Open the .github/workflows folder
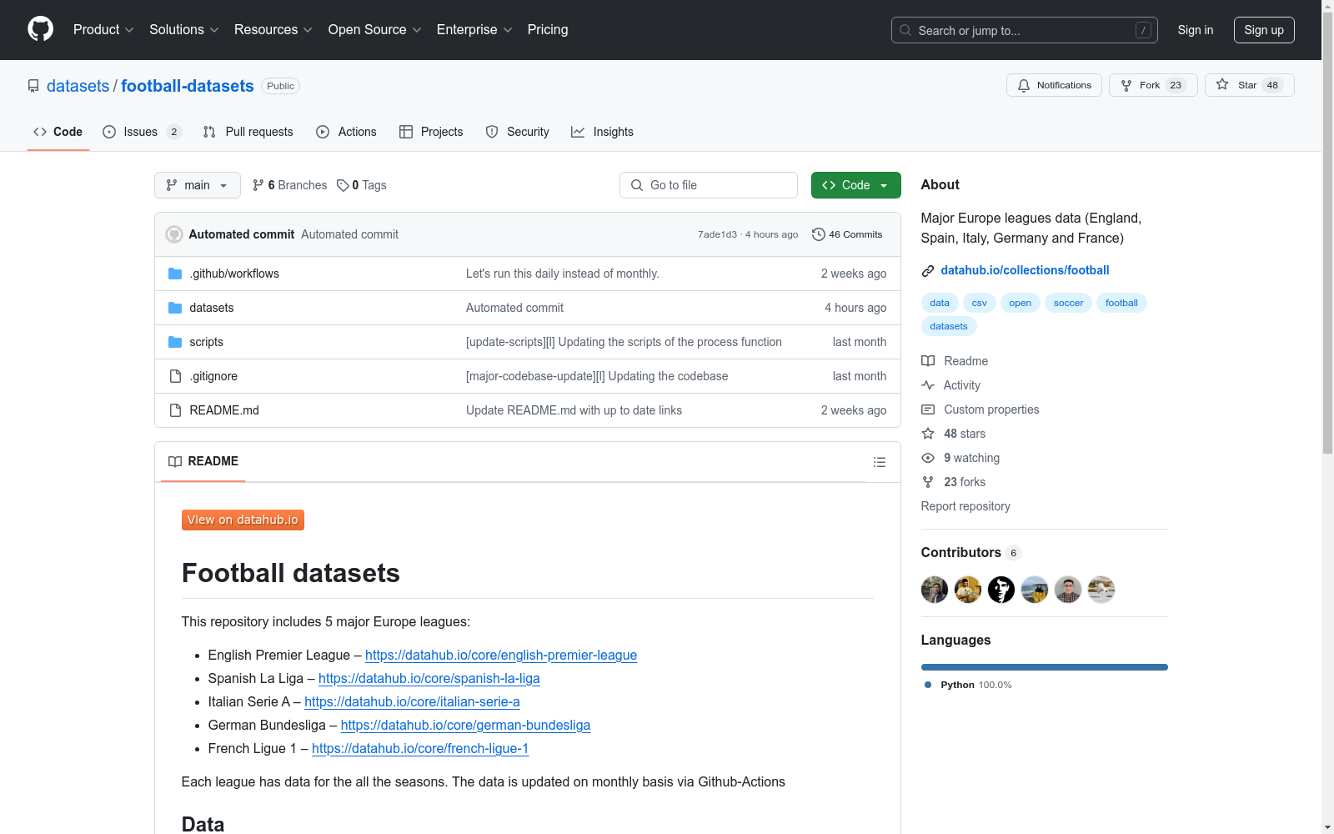This screenshot has height=834, width=1334. click(234, 274)
